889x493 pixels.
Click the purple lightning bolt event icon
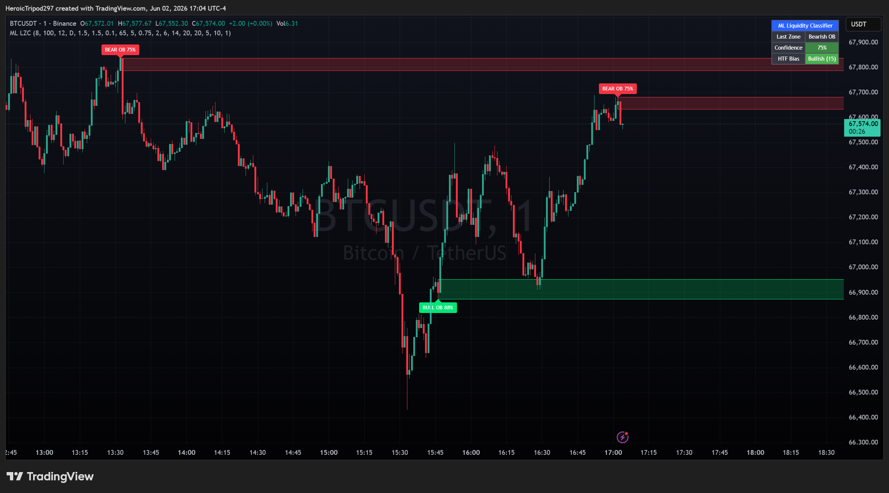coord(622,437)
